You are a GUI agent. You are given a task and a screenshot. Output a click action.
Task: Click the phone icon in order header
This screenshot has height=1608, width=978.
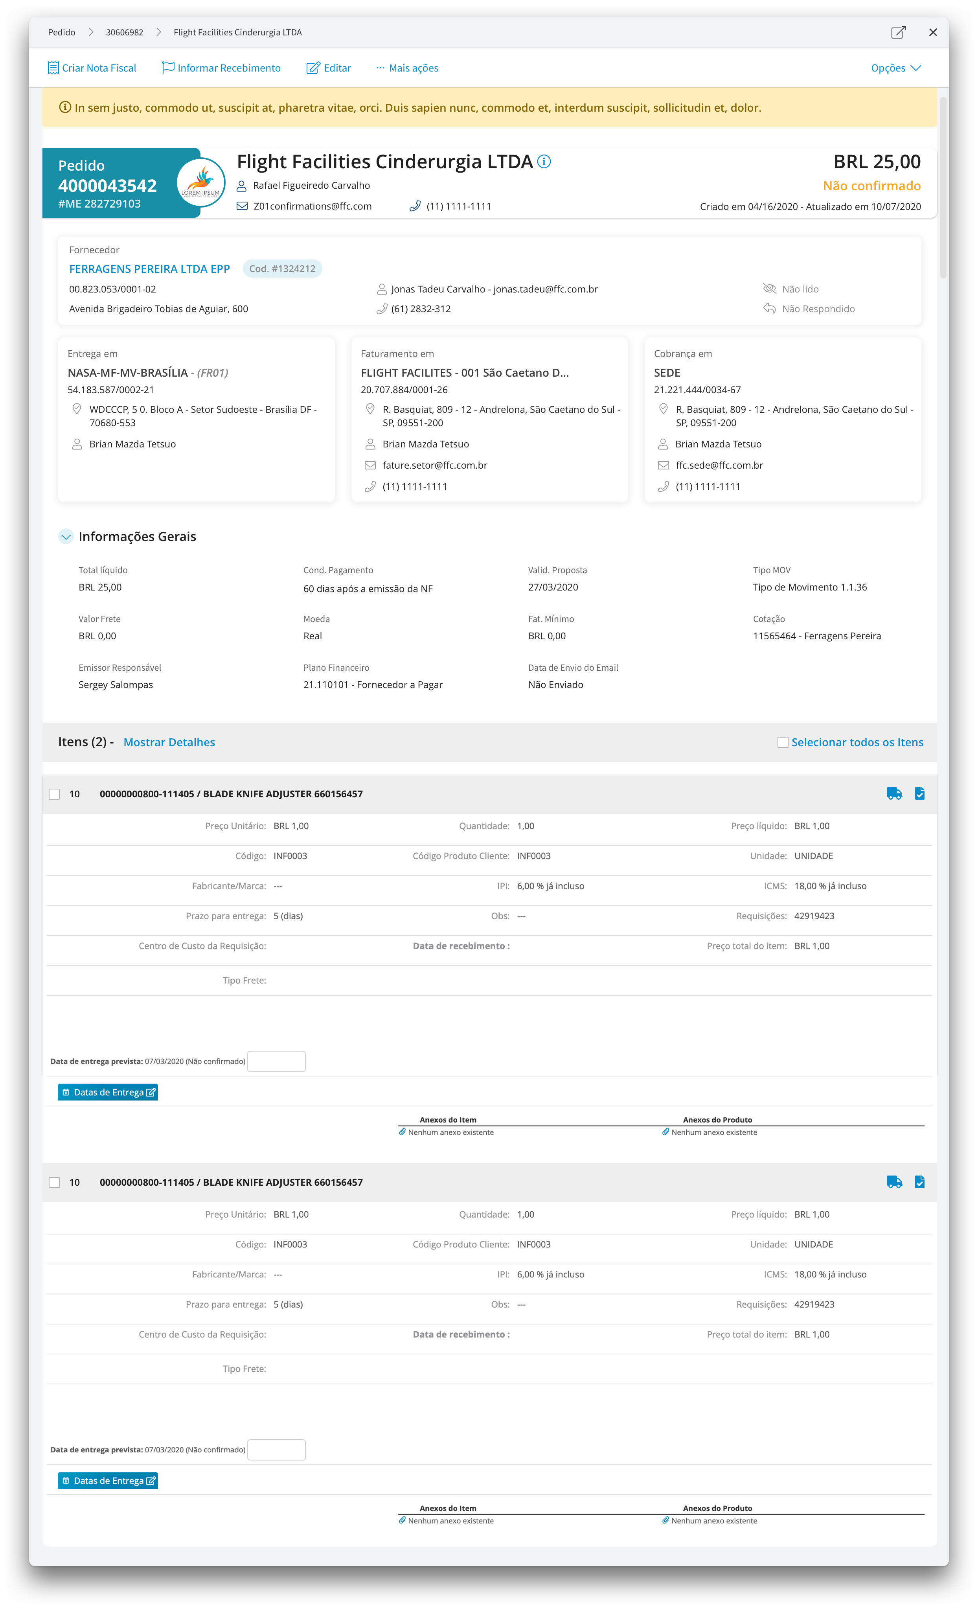tap(414, 206)
